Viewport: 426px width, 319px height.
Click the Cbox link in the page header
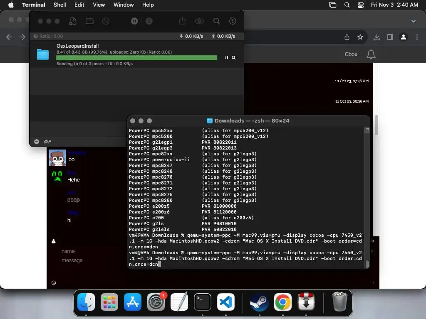point(351,54)
